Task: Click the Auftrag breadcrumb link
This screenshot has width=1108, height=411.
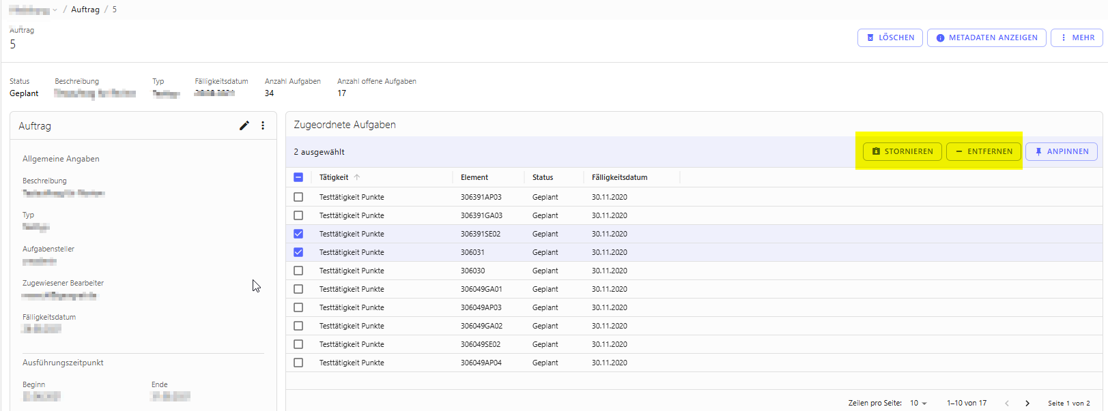Action: pyautogui.click(x=85, y=10)
